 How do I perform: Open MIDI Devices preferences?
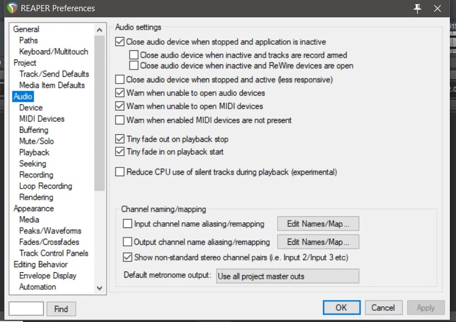coord(42,119)
